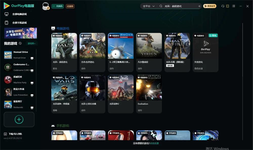Viewport: 253px width, 150px height.
Task: Clear the search box text
Action: tap(199, 6)
